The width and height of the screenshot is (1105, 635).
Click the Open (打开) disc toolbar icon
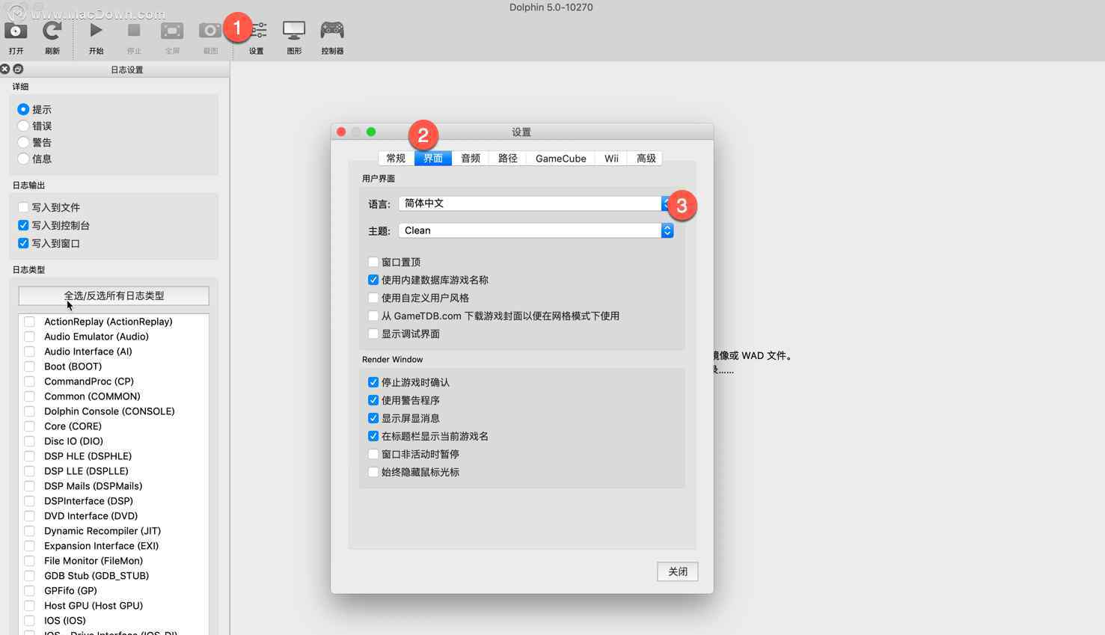[x=16, y=31]
